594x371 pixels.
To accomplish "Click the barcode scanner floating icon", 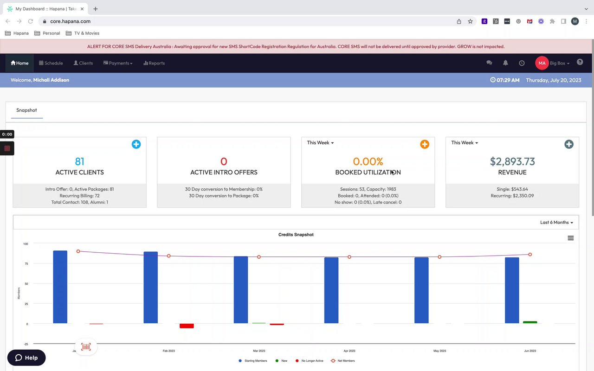I will (86, 347).
